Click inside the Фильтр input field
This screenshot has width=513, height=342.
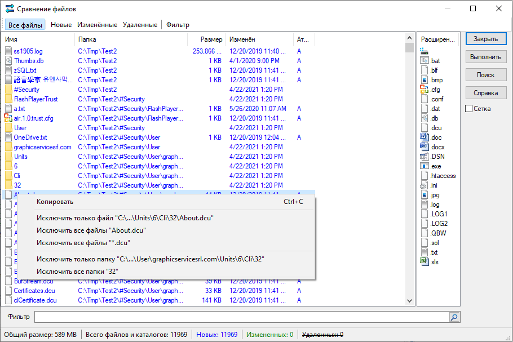[225, 317]
